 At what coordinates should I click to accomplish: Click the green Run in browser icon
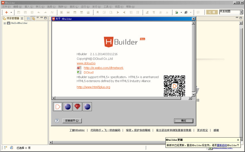177,12
